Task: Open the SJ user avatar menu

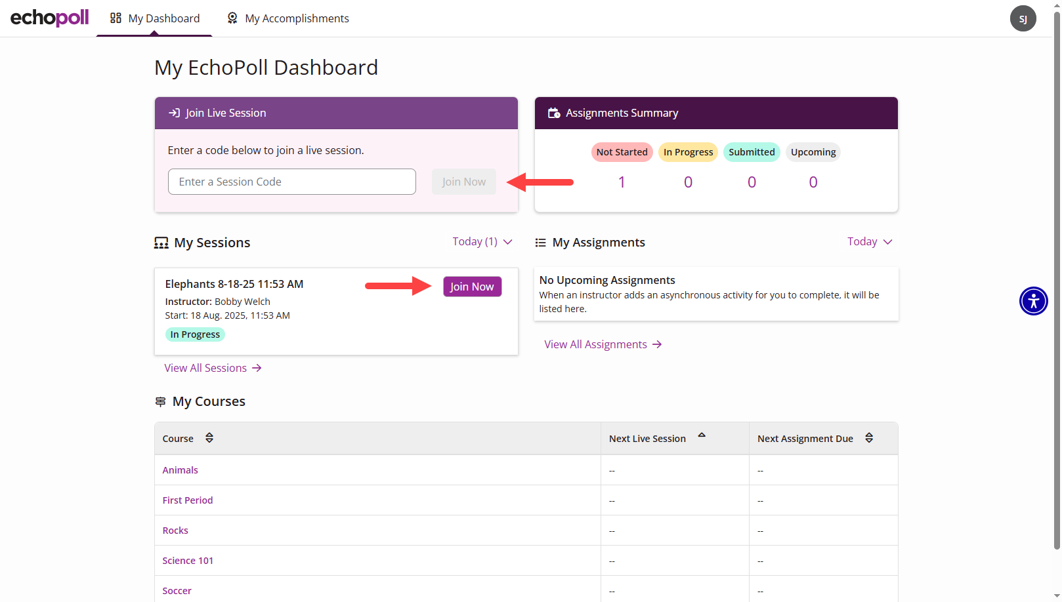Action: pyautogui.click(x=1023, y=18)
